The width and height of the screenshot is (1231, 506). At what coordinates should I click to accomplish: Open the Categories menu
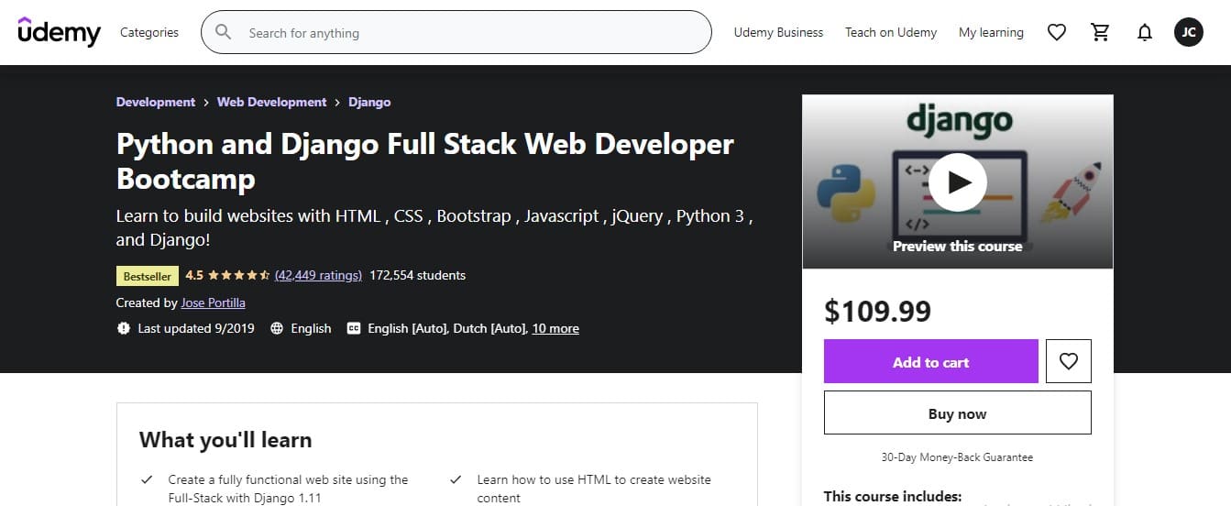pos(149,32)
